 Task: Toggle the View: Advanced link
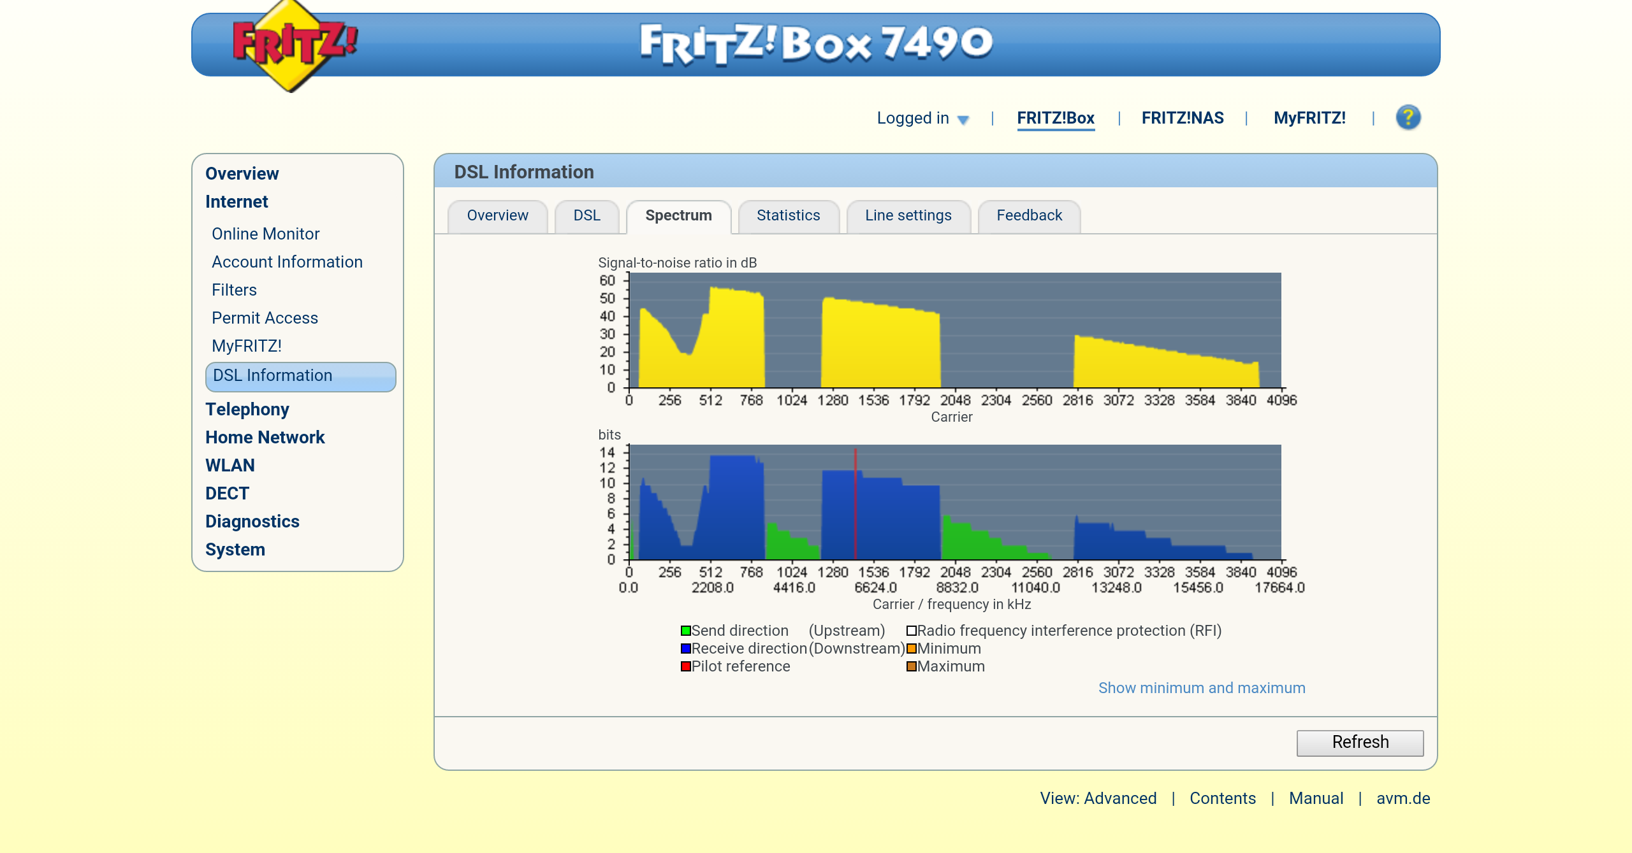(x=1098, y=798)
